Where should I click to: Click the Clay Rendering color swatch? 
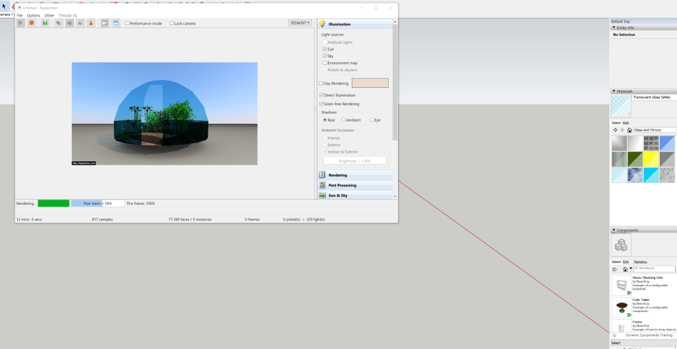(x=370, y=83)
